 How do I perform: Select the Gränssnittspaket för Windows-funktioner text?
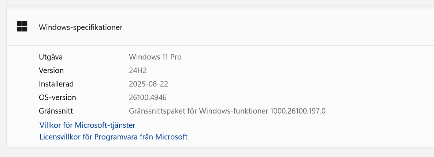tap(199, 111)
